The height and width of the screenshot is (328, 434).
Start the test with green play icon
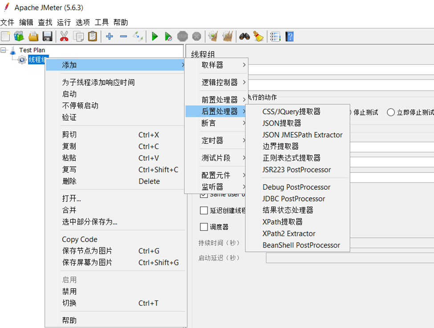155,36
